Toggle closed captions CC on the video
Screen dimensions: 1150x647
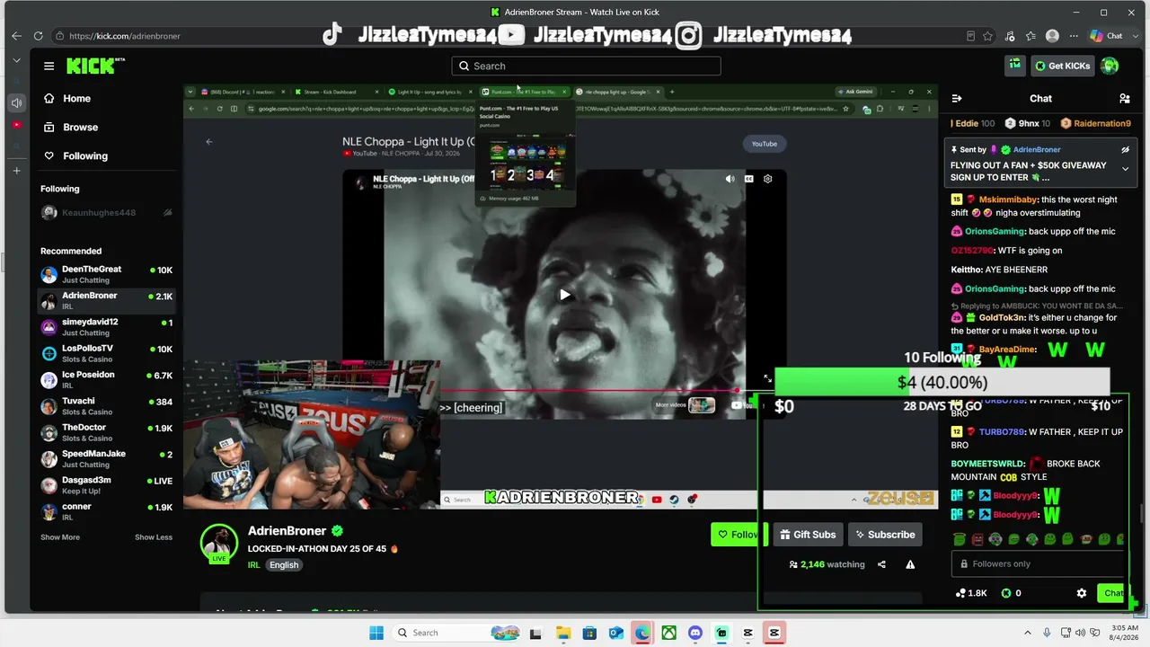click(x=749, y=179)
